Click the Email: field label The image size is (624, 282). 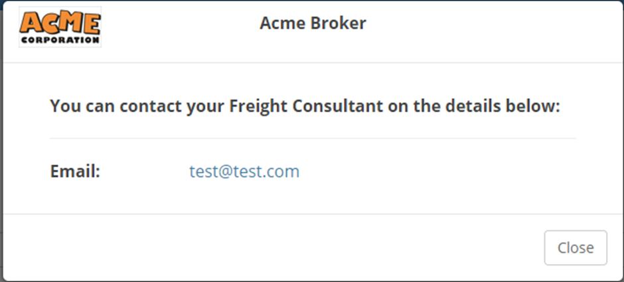click(x=75, y=172)
